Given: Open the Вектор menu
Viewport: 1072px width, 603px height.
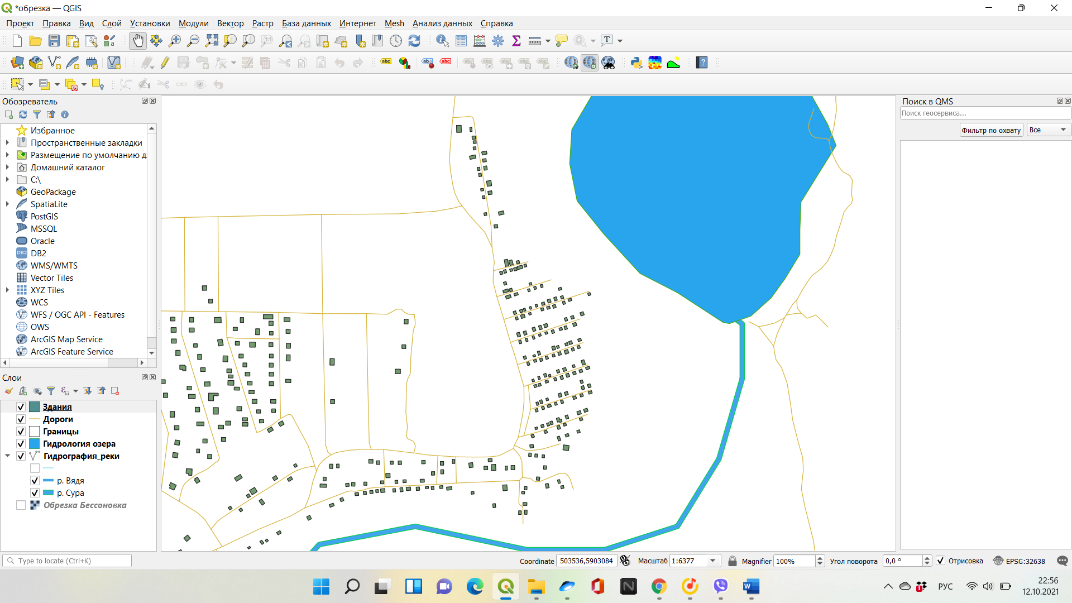Looking at the screenshot, I should [230, 23].
